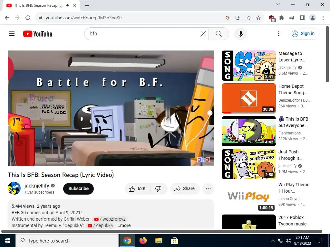This screenshot has height=247, width=330.
Task: Click Chrome icon on the taskbar
Action: coord(127,241)
